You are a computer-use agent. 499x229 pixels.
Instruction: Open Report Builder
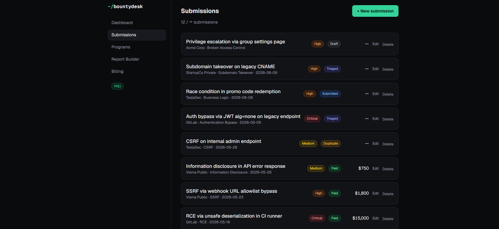tap(137, 59)
